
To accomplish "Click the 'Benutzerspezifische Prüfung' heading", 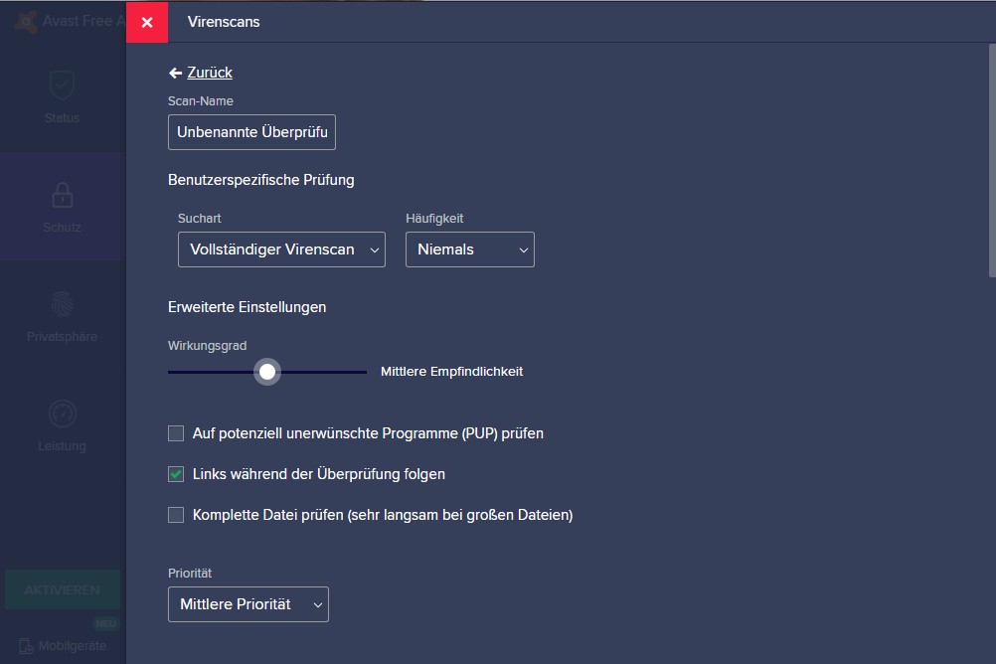I will pos(261,181).
